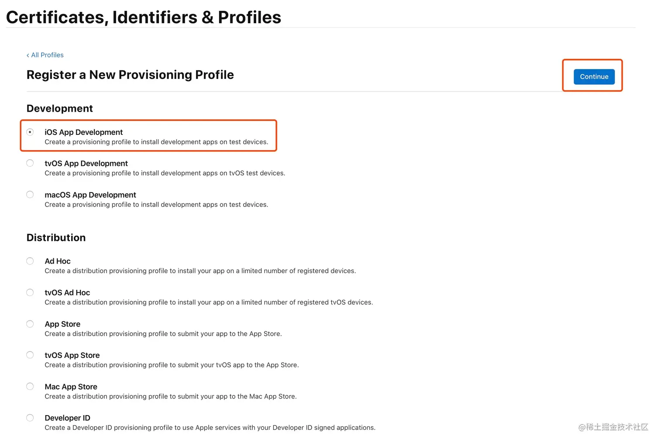Choose the Ad Hoc distribution radio button
This screenshot has height=443, width=660.
tap(30, 261)
